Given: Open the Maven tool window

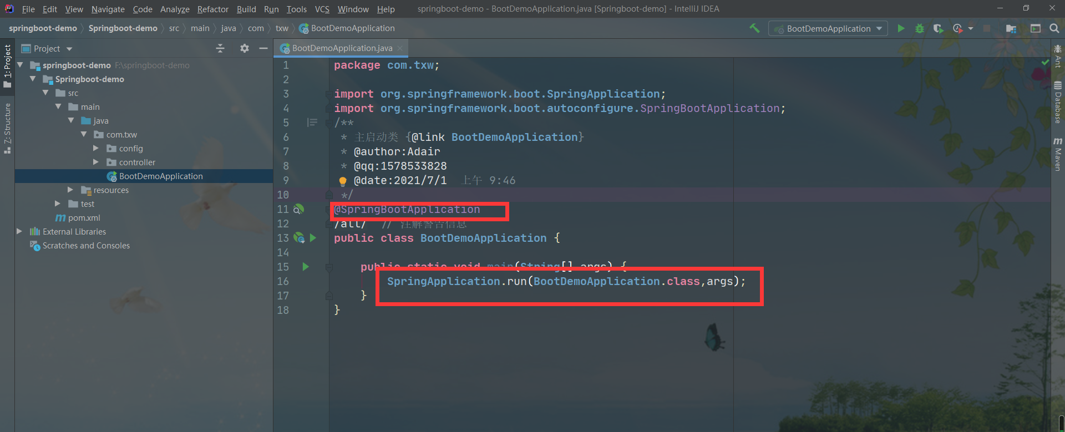Looking at the screenshot, I should [x=1058, y=155].
